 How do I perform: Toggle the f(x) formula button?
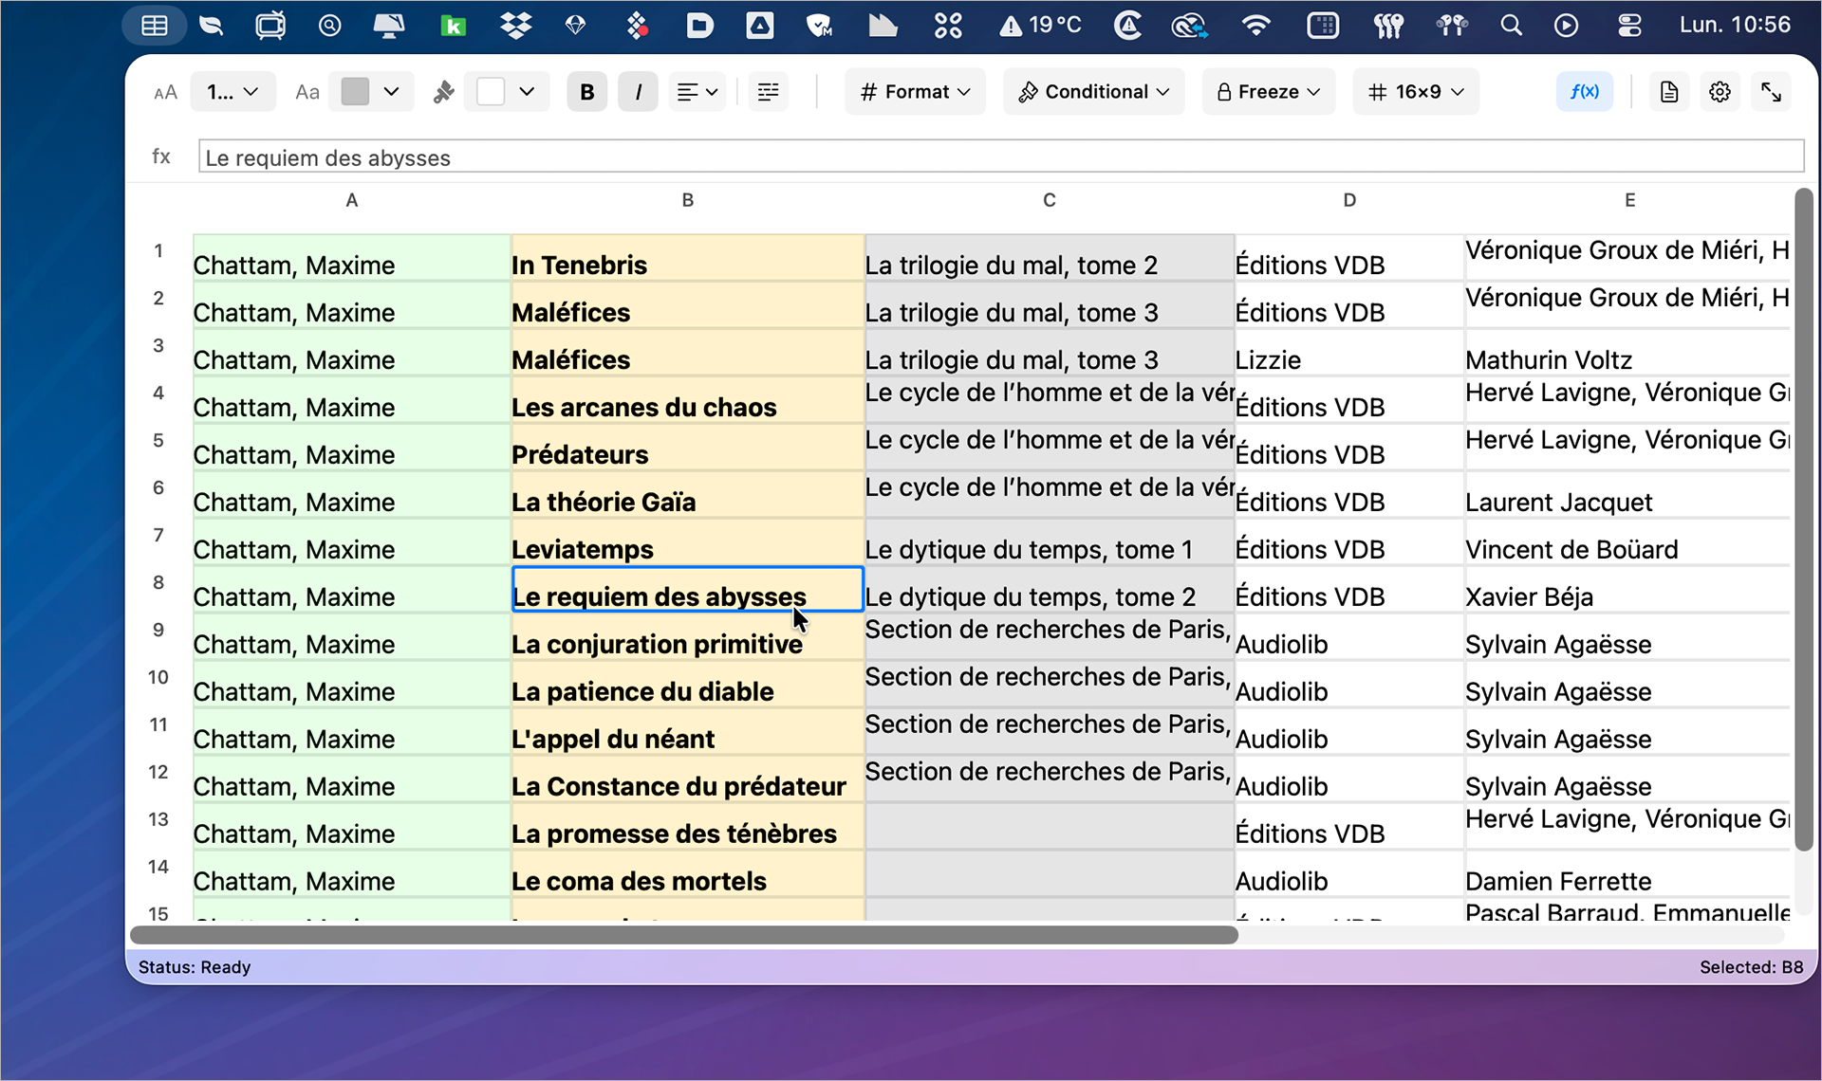click(1585, 92)
